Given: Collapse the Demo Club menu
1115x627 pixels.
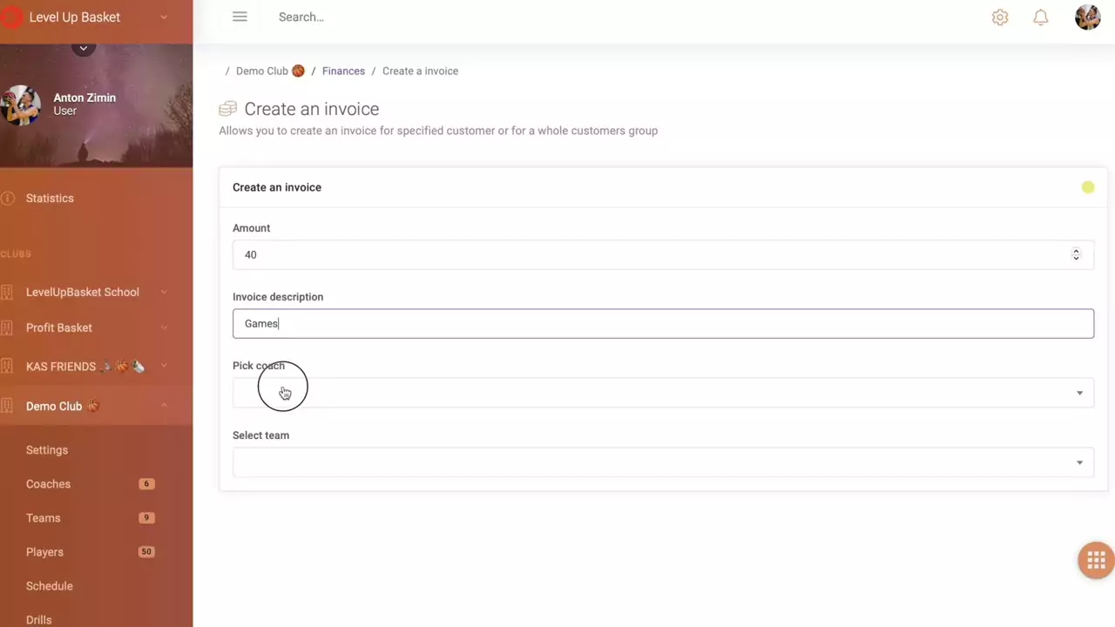Looking at the screenshot, I should 164,406.
